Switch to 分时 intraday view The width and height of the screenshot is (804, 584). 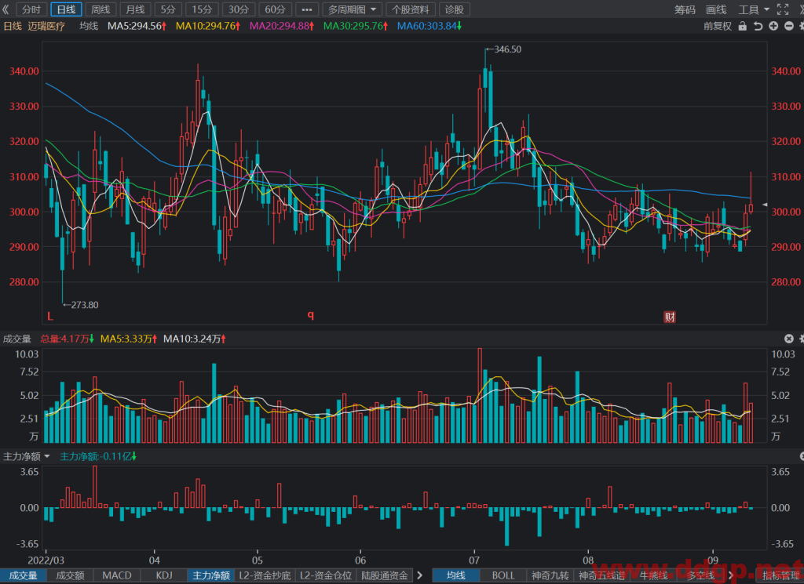(31, 9)
